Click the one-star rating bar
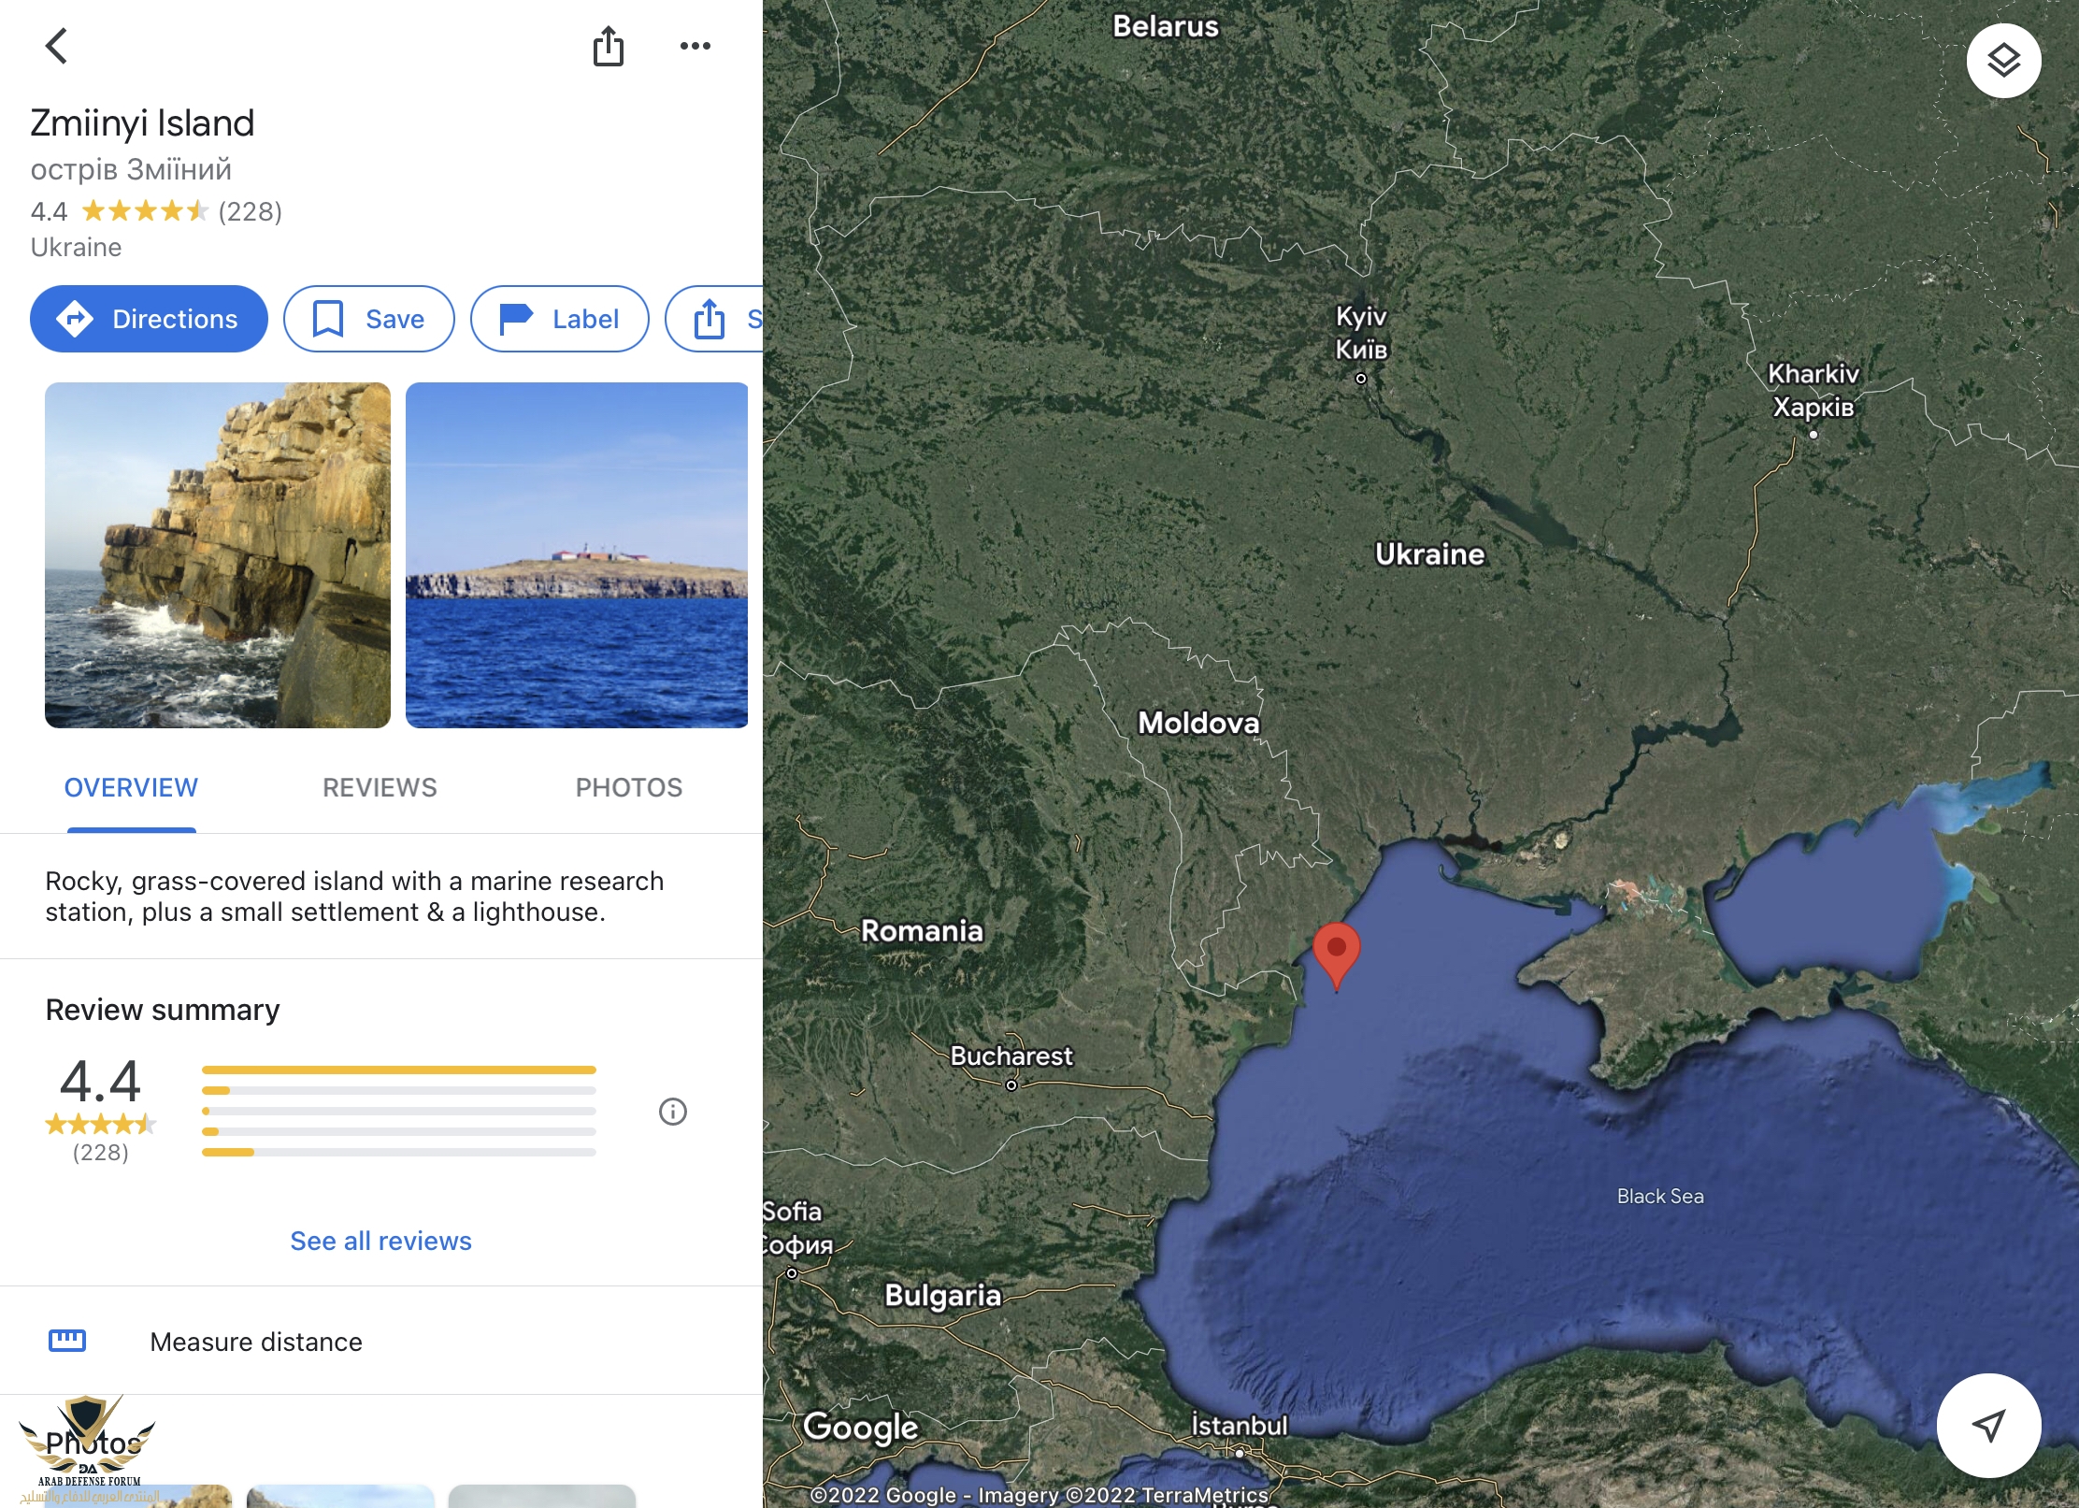The image size is (2079, 1508). (x=399, y=1152)
